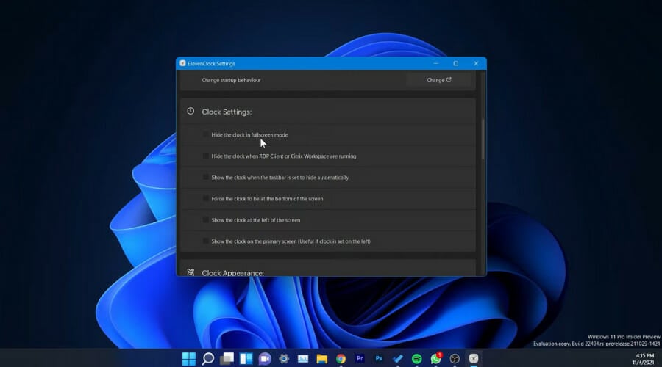662x367 pixels.
Task: Open File Explorer from the taskbar
Action: pos(321,359)
